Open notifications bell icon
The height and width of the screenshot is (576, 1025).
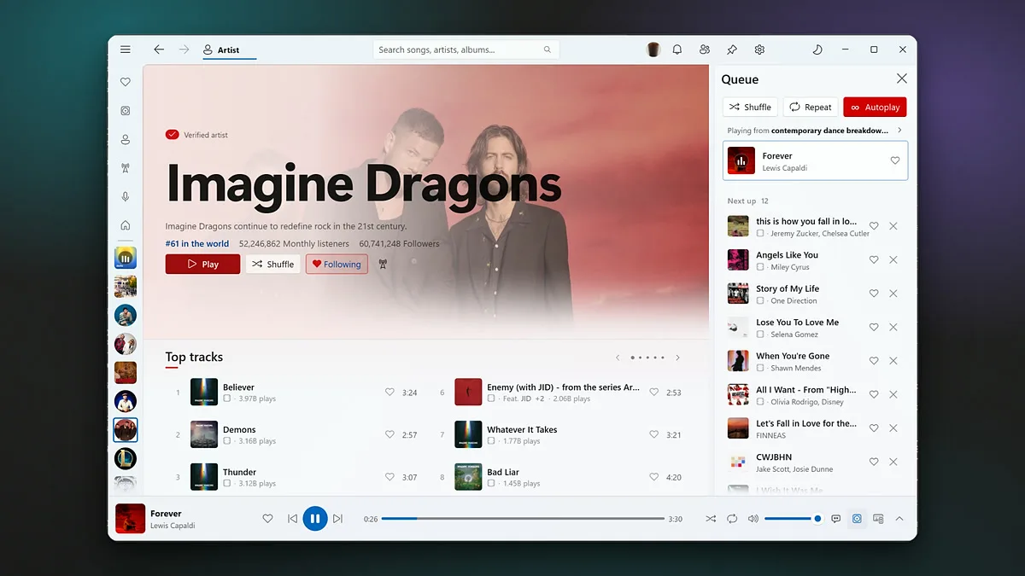677,49
